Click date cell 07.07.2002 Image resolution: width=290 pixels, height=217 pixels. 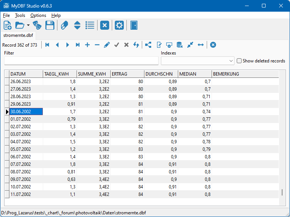point(26,164)
